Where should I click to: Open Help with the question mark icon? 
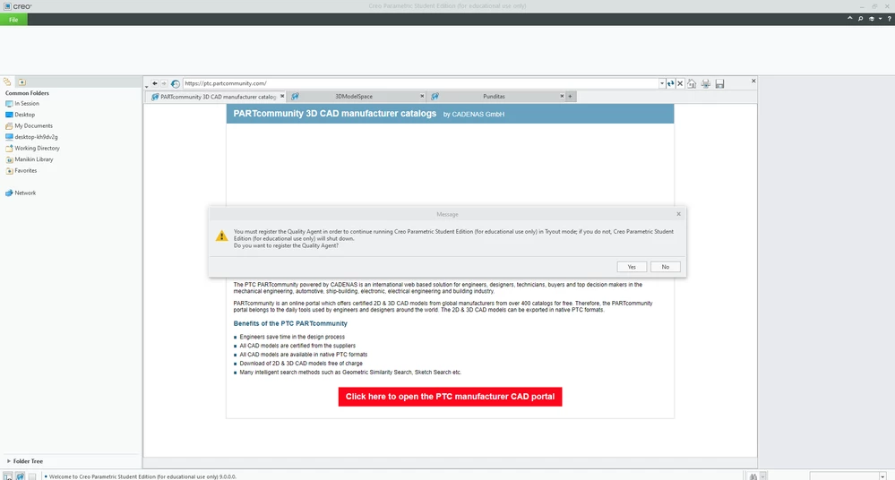pos(889,19)
